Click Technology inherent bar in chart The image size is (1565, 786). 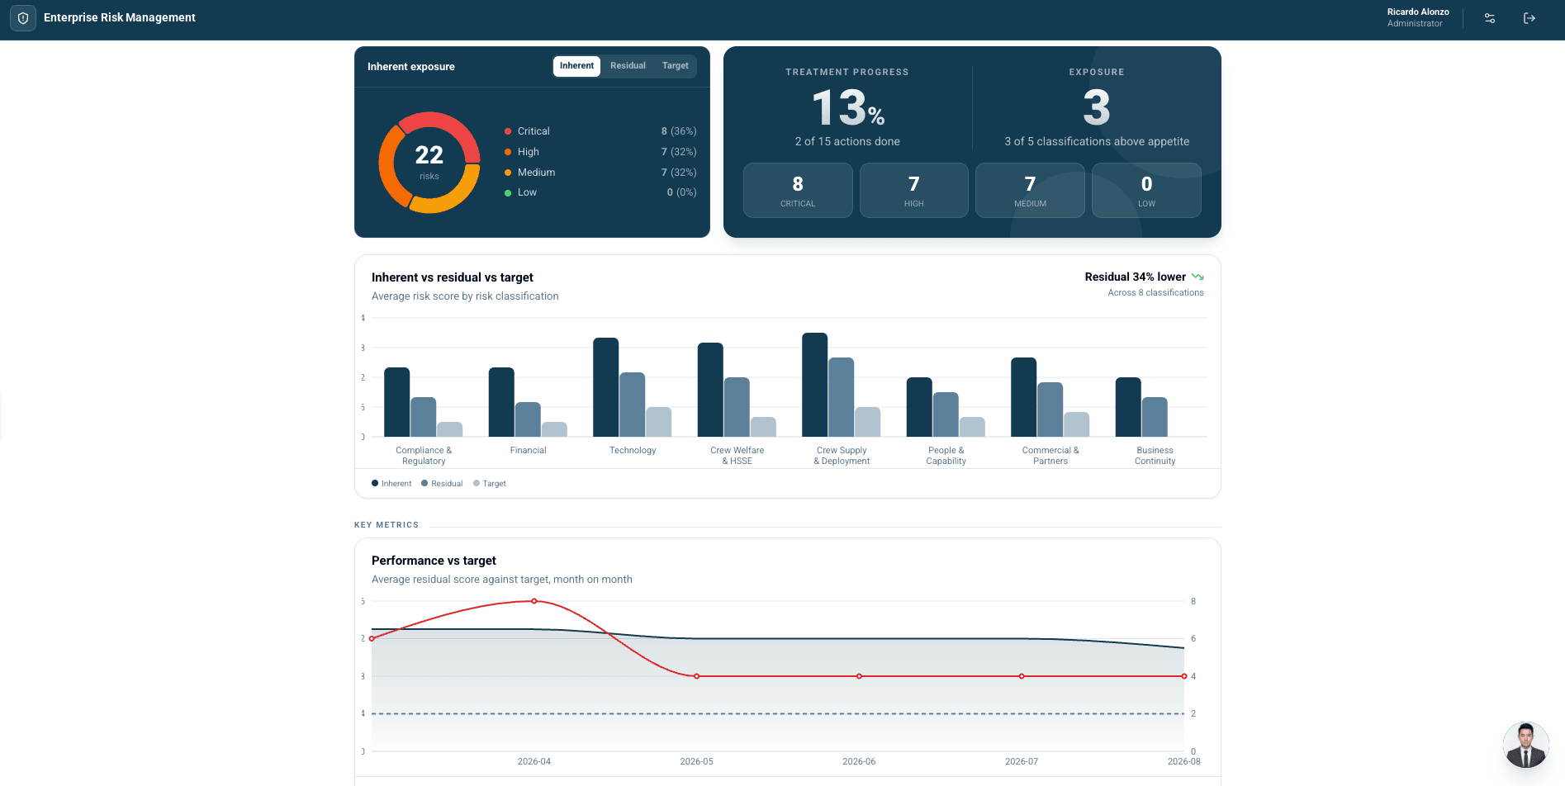[606, 387]
